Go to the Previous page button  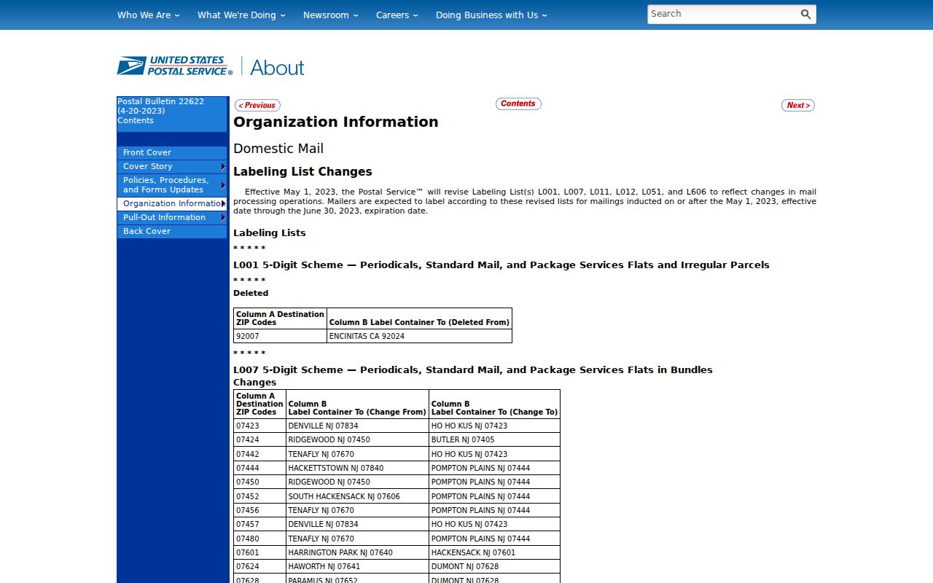coord(257,105)
